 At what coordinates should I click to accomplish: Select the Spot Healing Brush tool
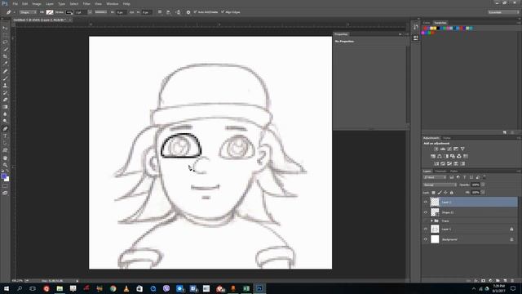pos(5,71)
